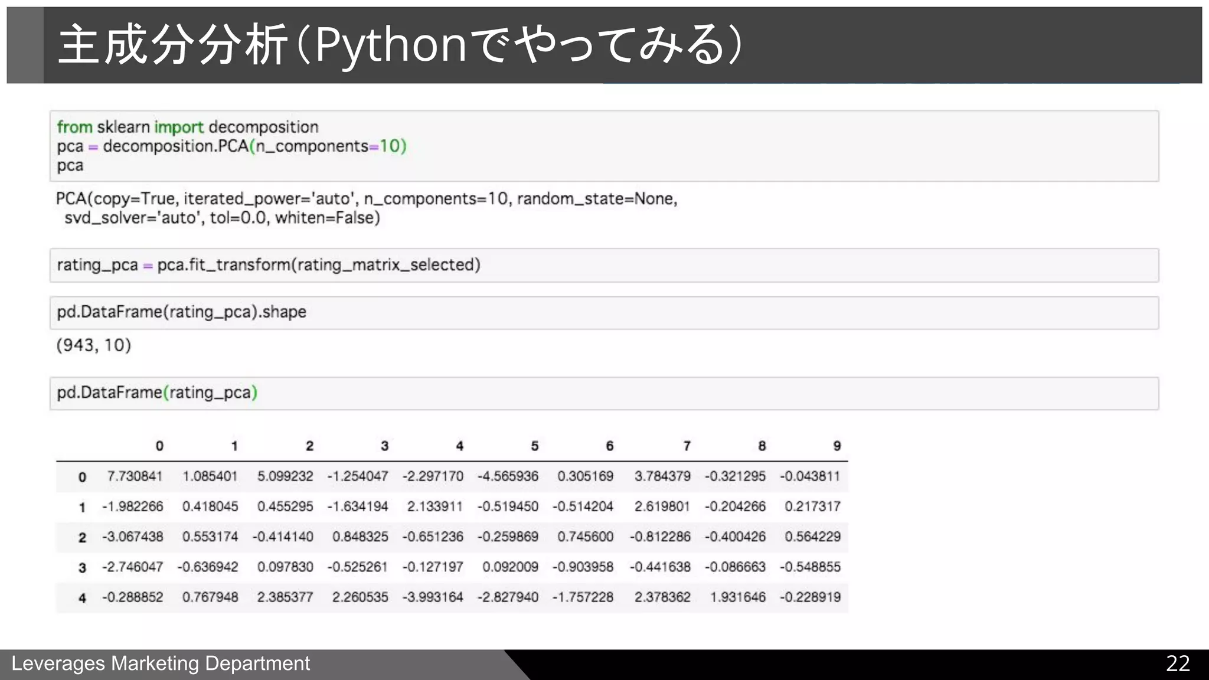1209x680 pixels.
Task: Select cell value 0.092009
Action: (x=510, y=567)
